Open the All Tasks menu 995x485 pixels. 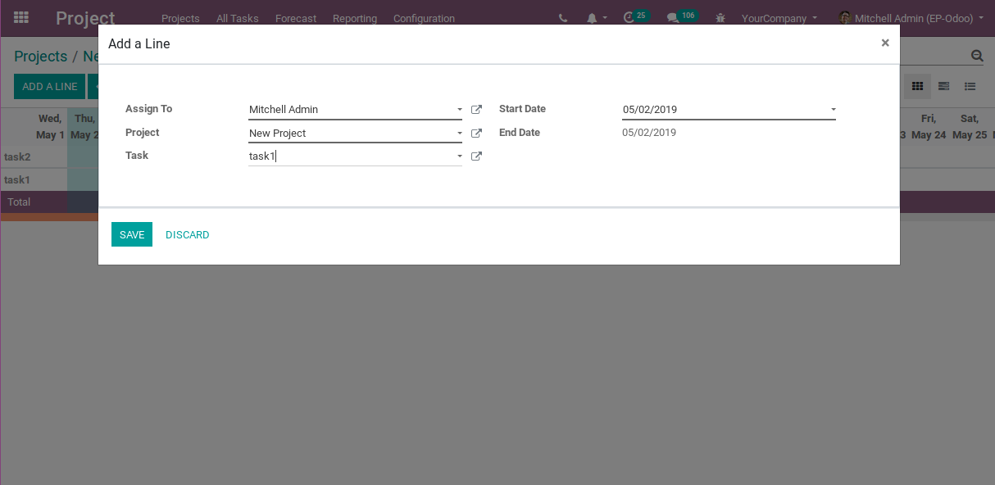[x=238, y=18]
